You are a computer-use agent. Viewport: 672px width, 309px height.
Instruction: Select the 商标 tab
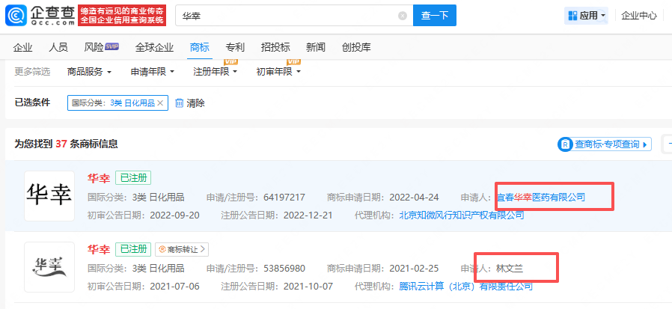pyautogui.click(x=199, y=48)
